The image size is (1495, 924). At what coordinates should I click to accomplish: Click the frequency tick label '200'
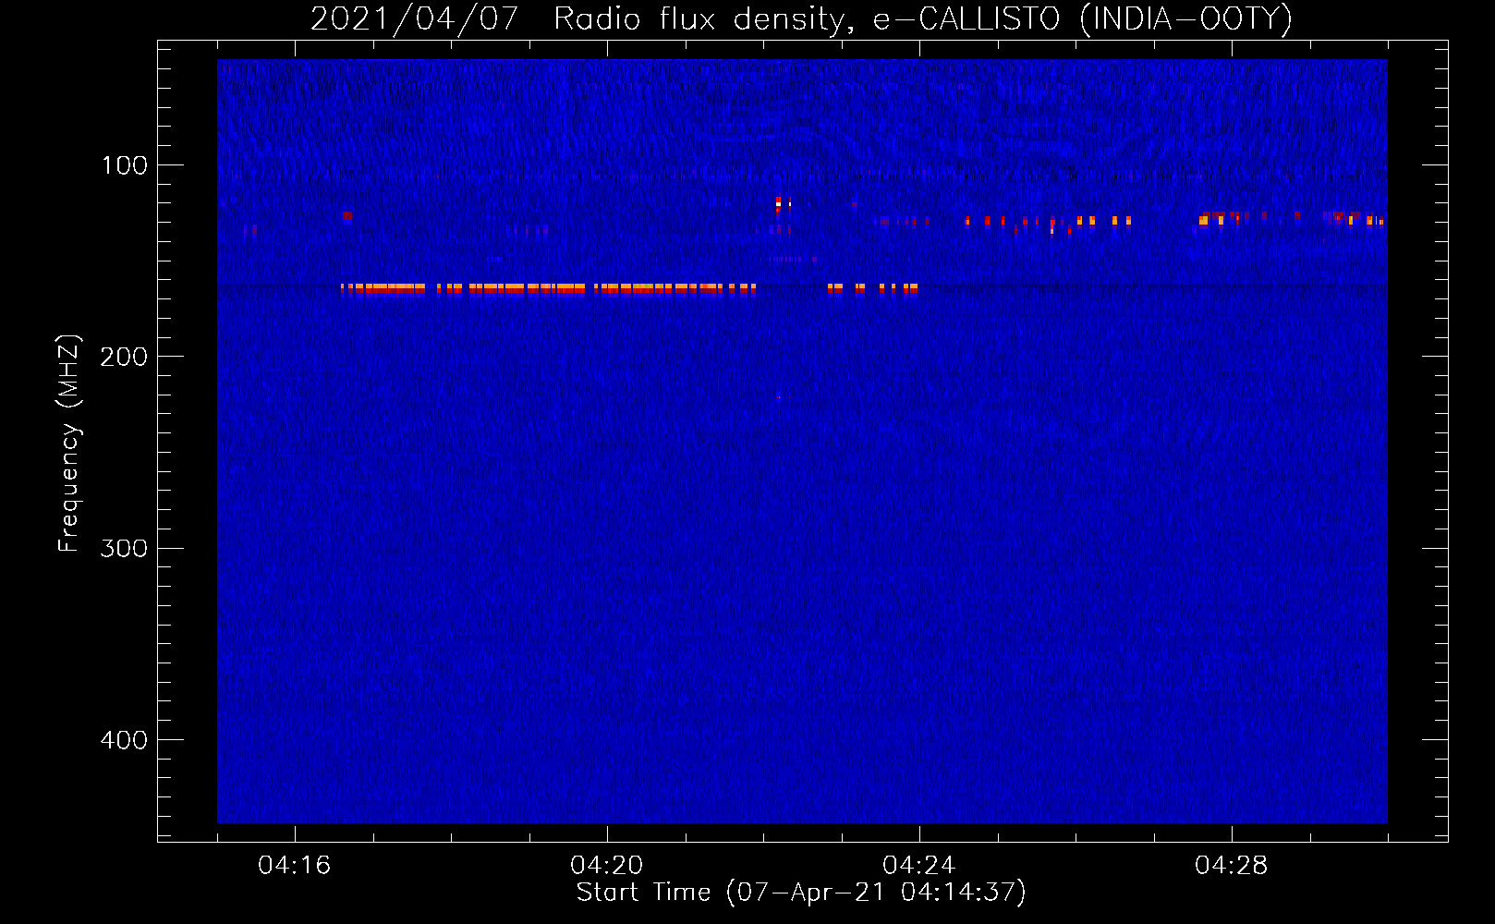[x=124, y=357]
